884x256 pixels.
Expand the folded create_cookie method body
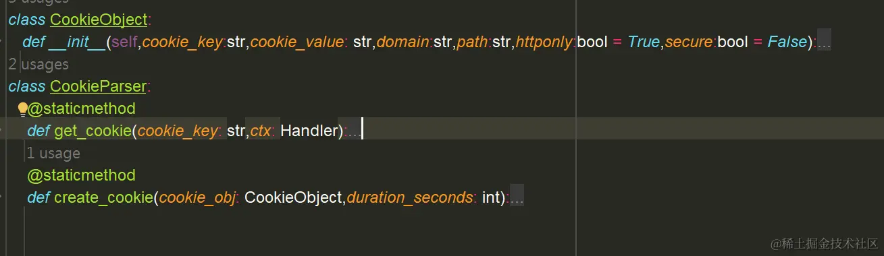point(516,197)
